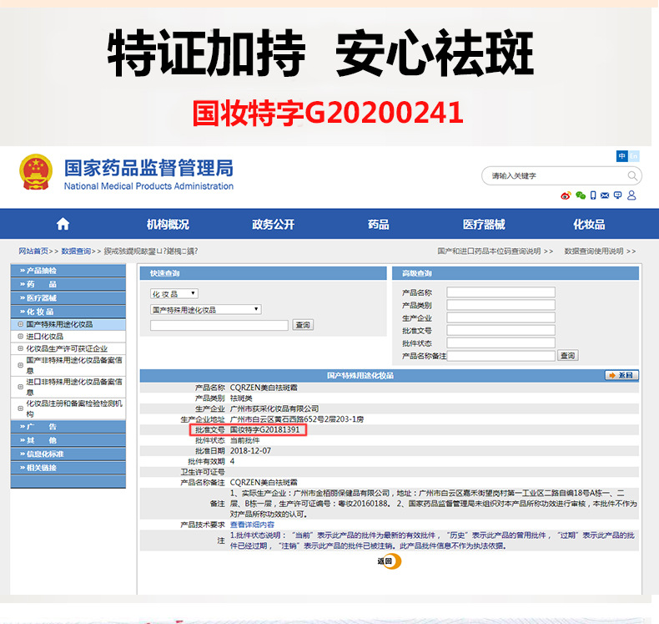
Task: Open the 政务公开 menu
Action: 273,224
